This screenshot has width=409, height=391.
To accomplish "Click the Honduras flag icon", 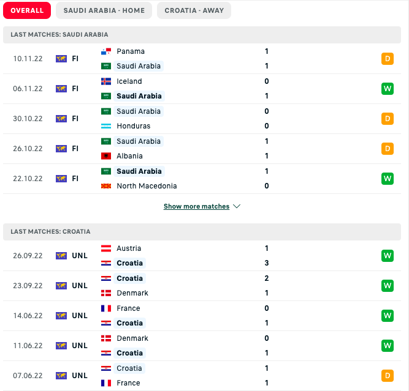I will pos(106,126).
